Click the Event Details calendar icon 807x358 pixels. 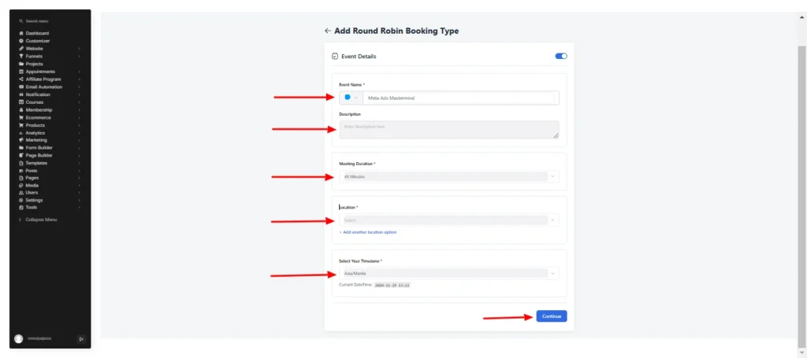pyautogui.click(x=335, y=57)
